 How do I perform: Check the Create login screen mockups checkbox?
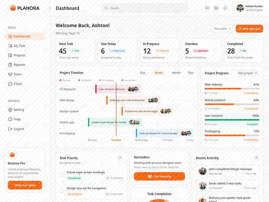tap(62, 175)
